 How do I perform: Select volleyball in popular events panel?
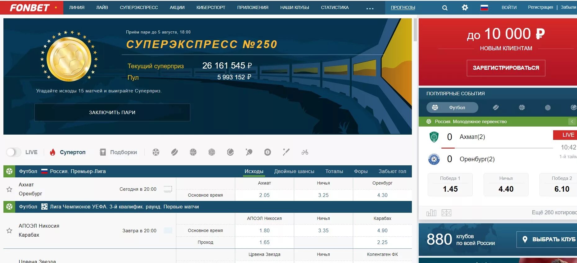[548, 107]
